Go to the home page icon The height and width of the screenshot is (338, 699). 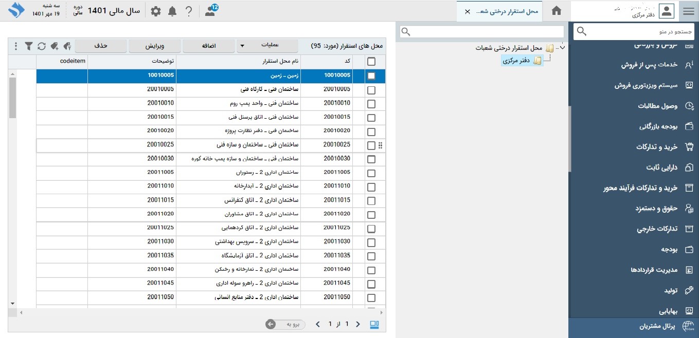[x=556, y=11]
